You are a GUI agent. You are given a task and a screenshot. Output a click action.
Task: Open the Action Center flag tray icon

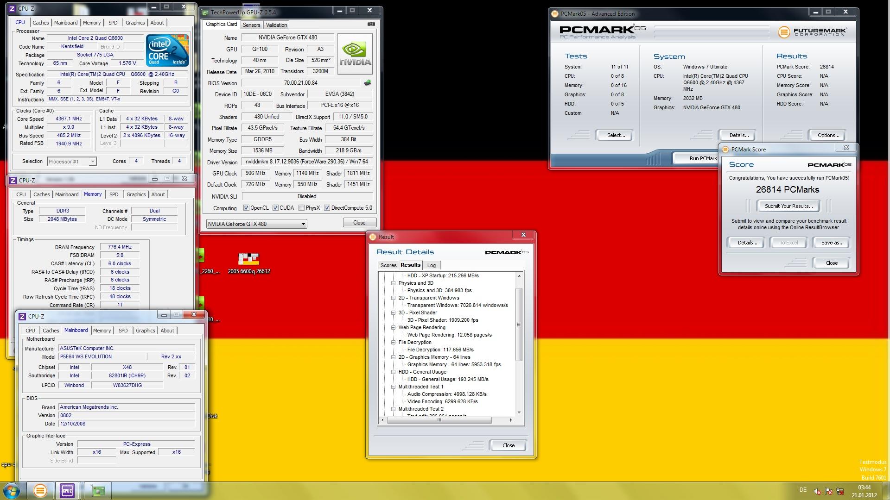tap(829, 491)
